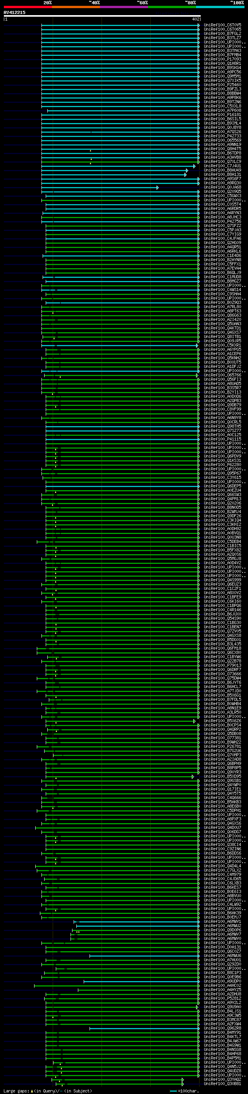Select hit label UniRef100_C6T065
Image resolution: width=248 pixels, height=1094 pixels.
(222, 29)
